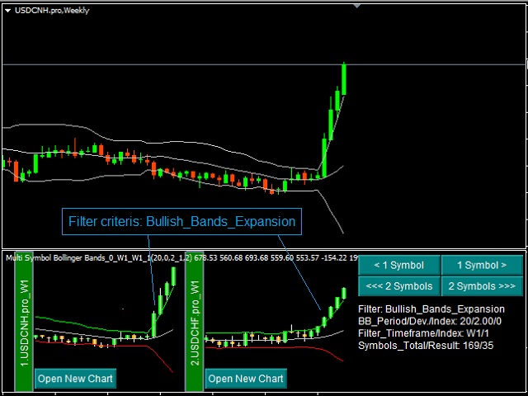528x396 pixels.
Task: Advance with '2 Symbols >>>' button
Action: pos(482,286)
